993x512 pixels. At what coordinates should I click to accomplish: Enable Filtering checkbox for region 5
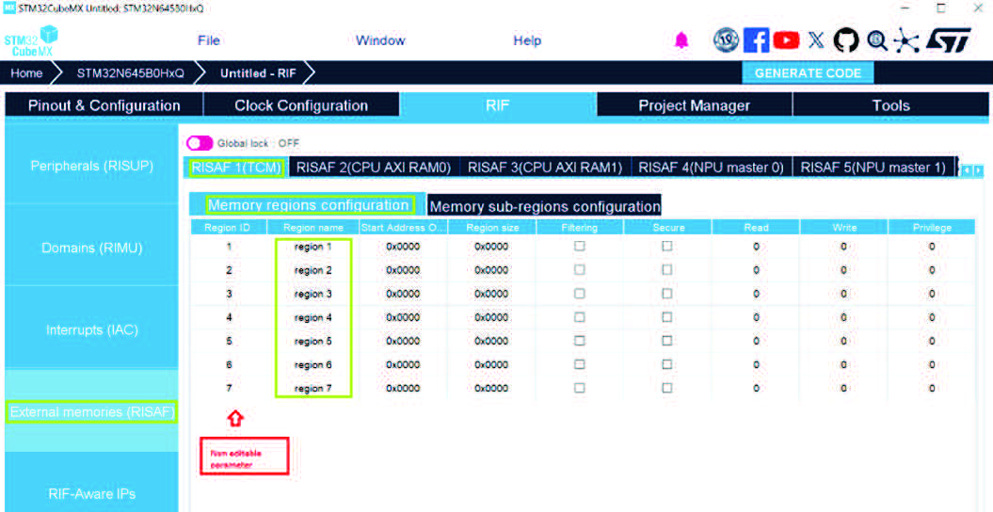580,341
